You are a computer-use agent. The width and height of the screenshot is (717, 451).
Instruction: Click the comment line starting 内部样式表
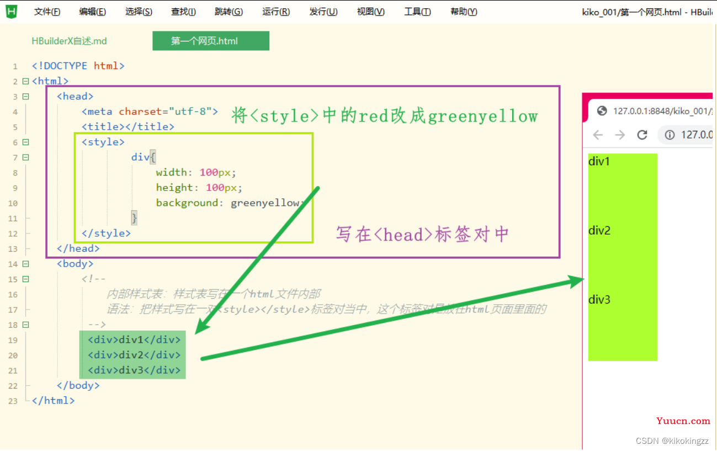pyautogui.click(x=214, y=294)
